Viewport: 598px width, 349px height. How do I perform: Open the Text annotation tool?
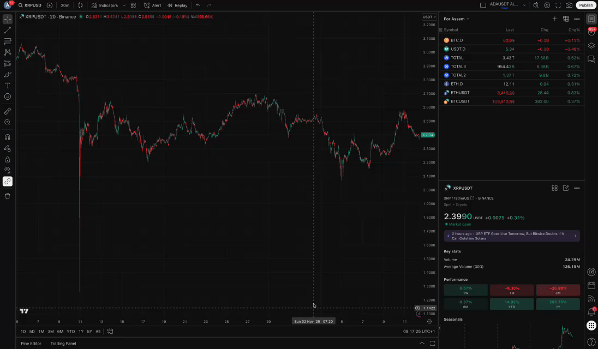tap(7, 85)
